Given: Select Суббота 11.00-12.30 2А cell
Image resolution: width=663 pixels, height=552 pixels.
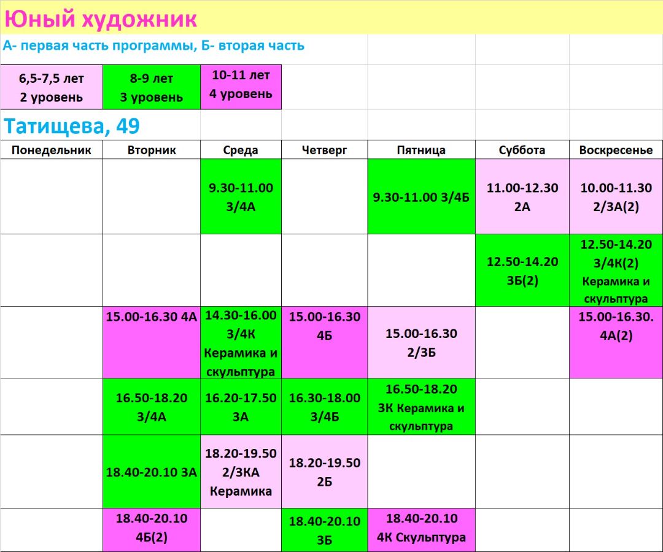Looking at the screenshot, I should coord(522,197).
